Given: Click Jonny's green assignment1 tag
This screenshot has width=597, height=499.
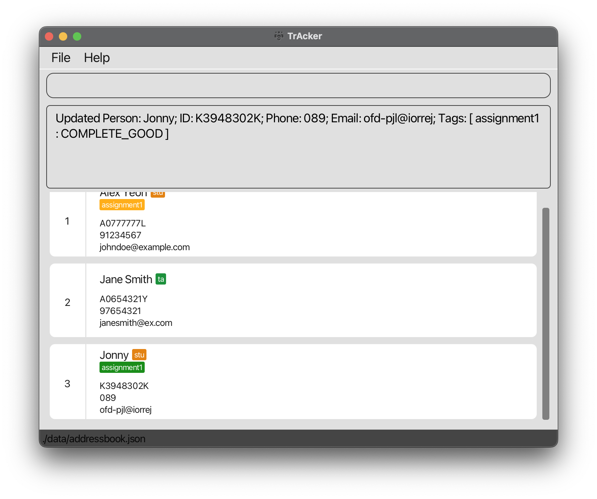Looking at the screenshot, I should tap(122, 368).
